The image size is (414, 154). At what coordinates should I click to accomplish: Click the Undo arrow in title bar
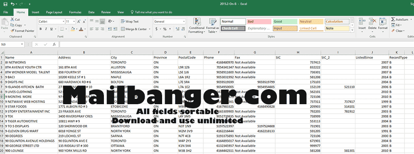12,4
